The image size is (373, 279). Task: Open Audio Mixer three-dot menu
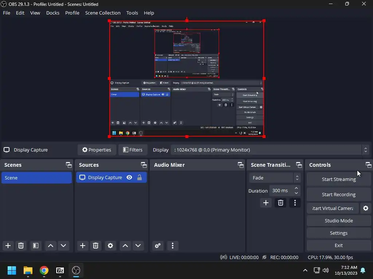pyautogui.click(x=173, y=246)
